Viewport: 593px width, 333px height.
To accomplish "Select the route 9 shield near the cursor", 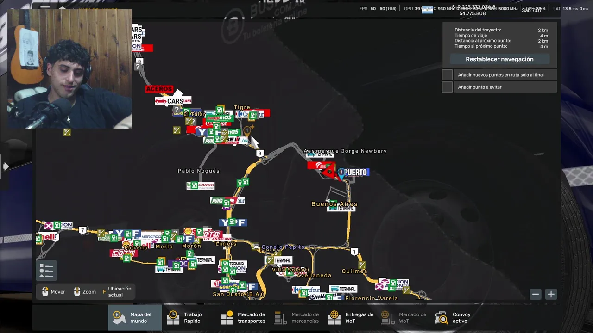I will [260, 153].
